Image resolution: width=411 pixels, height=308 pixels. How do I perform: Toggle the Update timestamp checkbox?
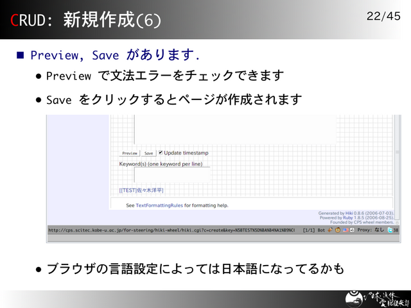(x=161, y=153)
